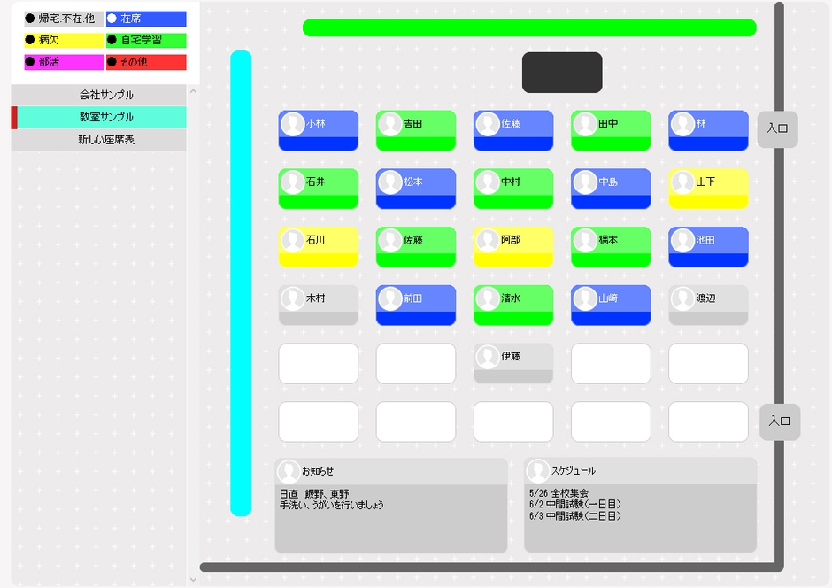Click the upper 入口 entrance button
The height and width of the screenshot is (588, 832).
[777, 129]
